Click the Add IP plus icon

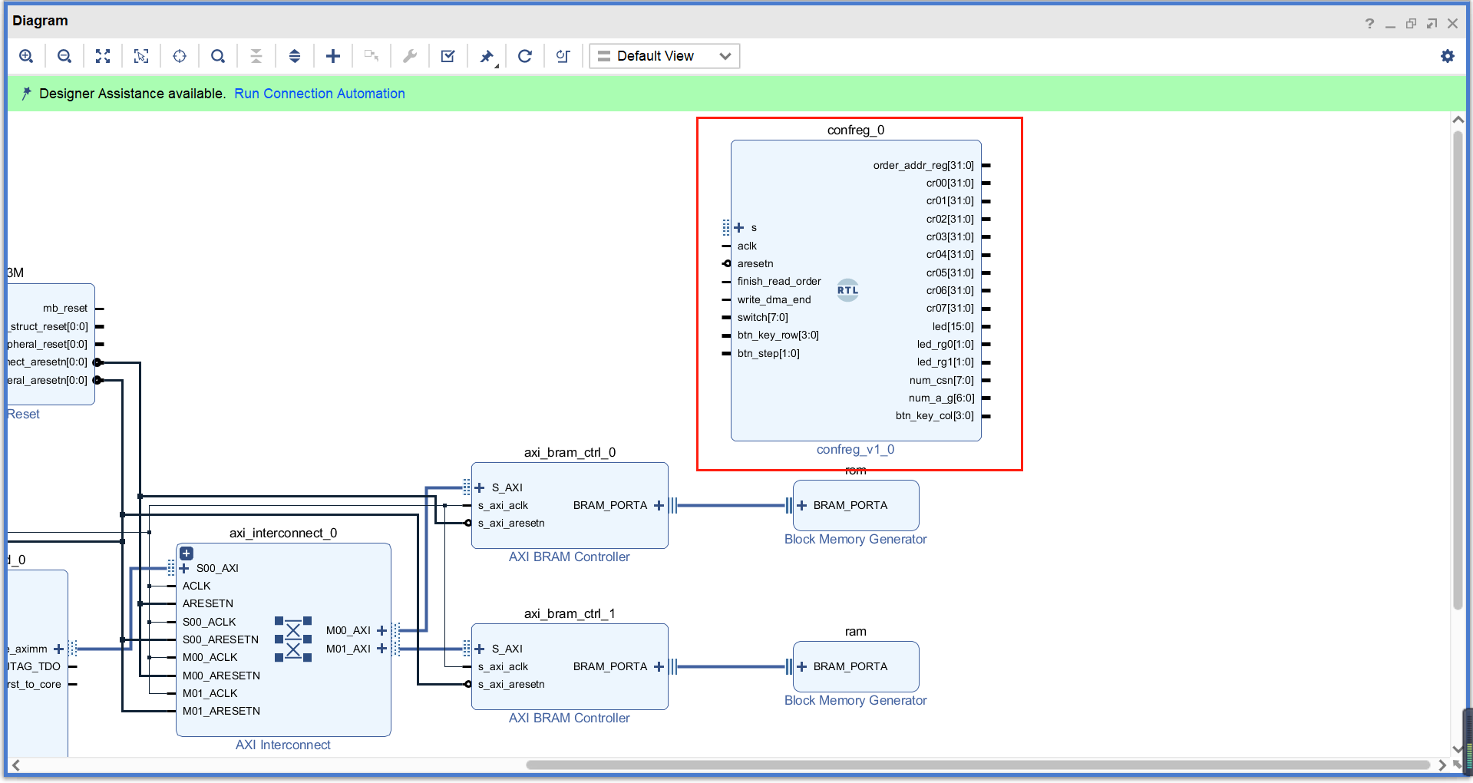coord(333,56)
